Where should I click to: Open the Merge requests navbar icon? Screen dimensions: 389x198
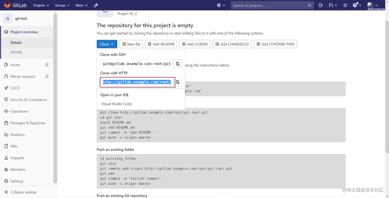pyautogui.click(x=333, y=5)
